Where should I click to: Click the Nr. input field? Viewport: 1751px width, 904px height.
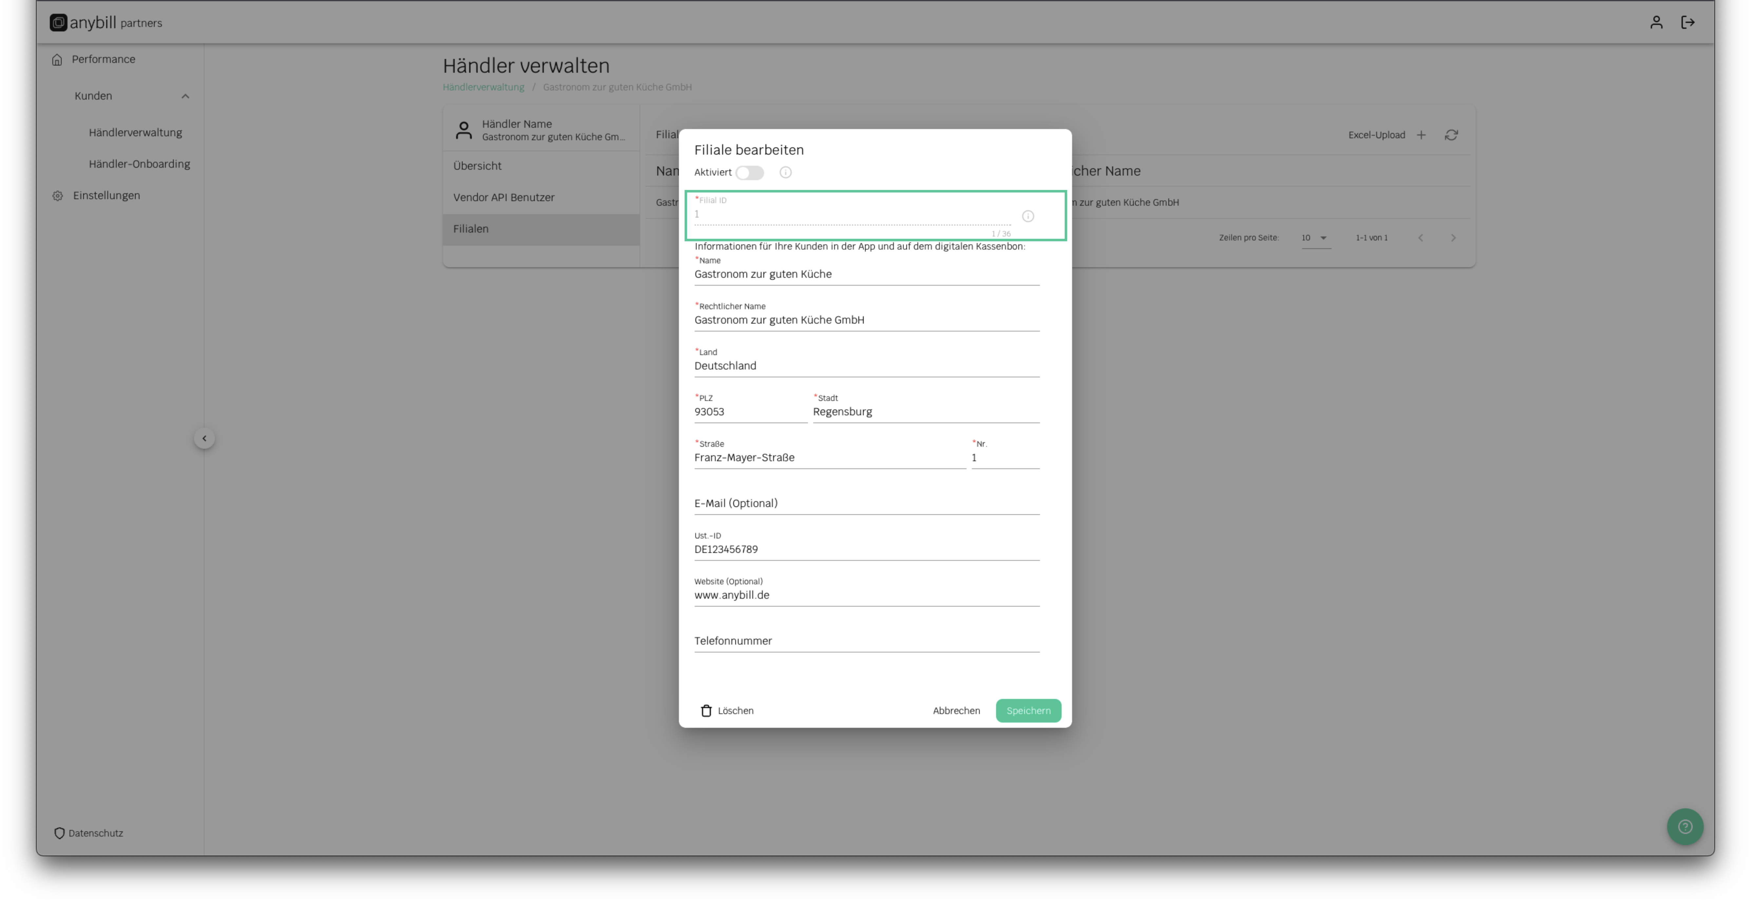coord(1005,458)
